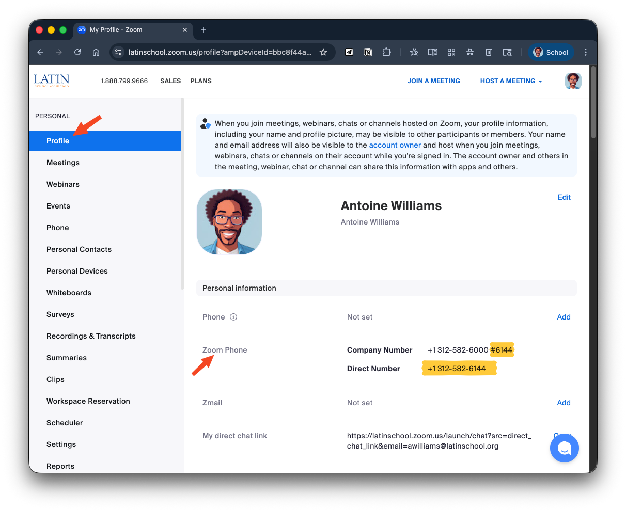Click Join a Meeting link
This screenshot has height=511, width=626.
[x=434, y=81]
